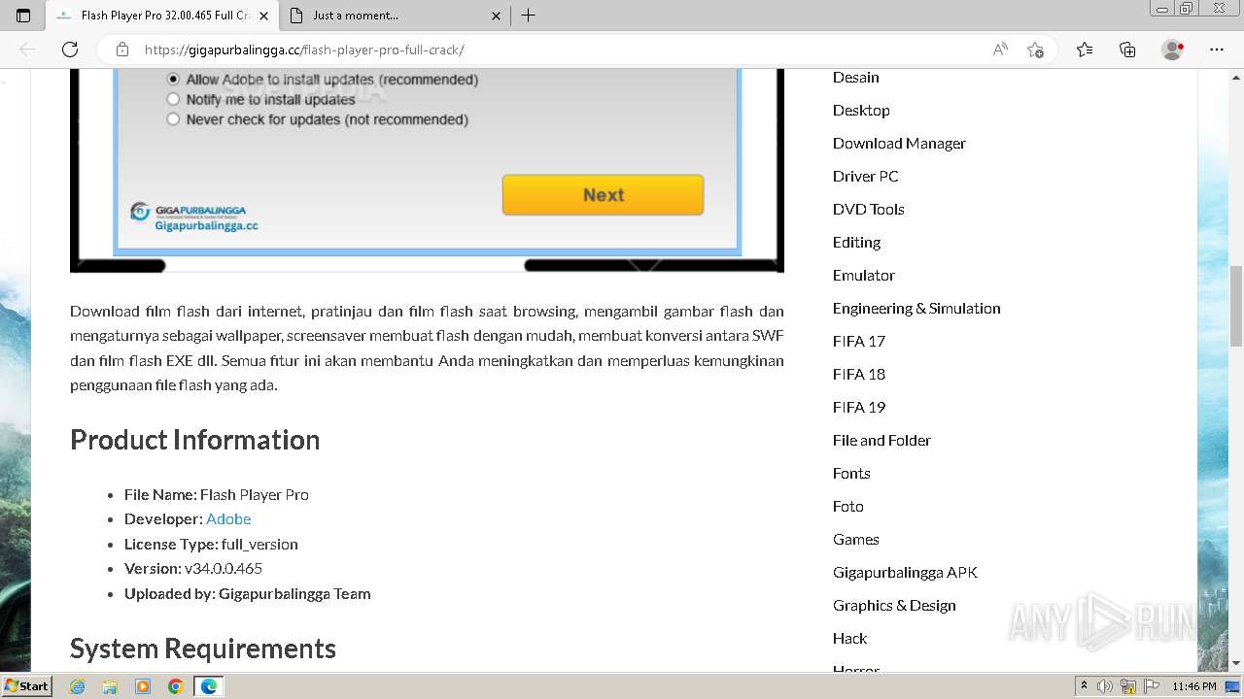Open the Fonts category
The image size is (1244, 699).
851,474
